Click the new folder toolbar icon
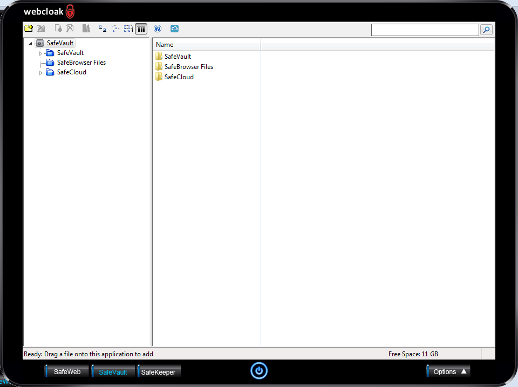The height and width of the screenshot is (387, 518). (x=29, y=29)
